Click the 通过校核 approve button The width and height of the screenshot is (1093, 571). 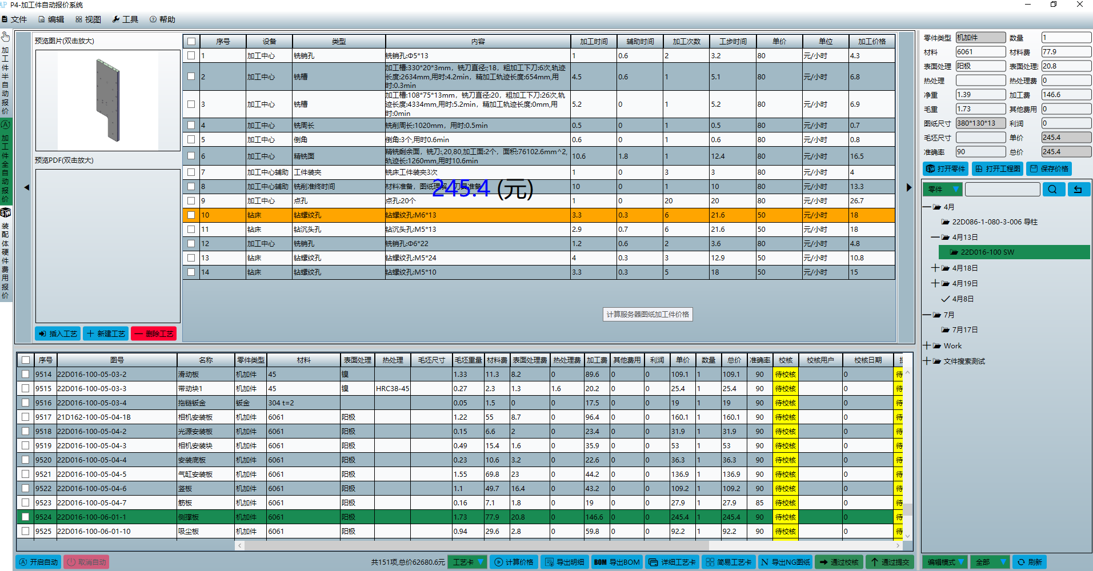(838, 562)
